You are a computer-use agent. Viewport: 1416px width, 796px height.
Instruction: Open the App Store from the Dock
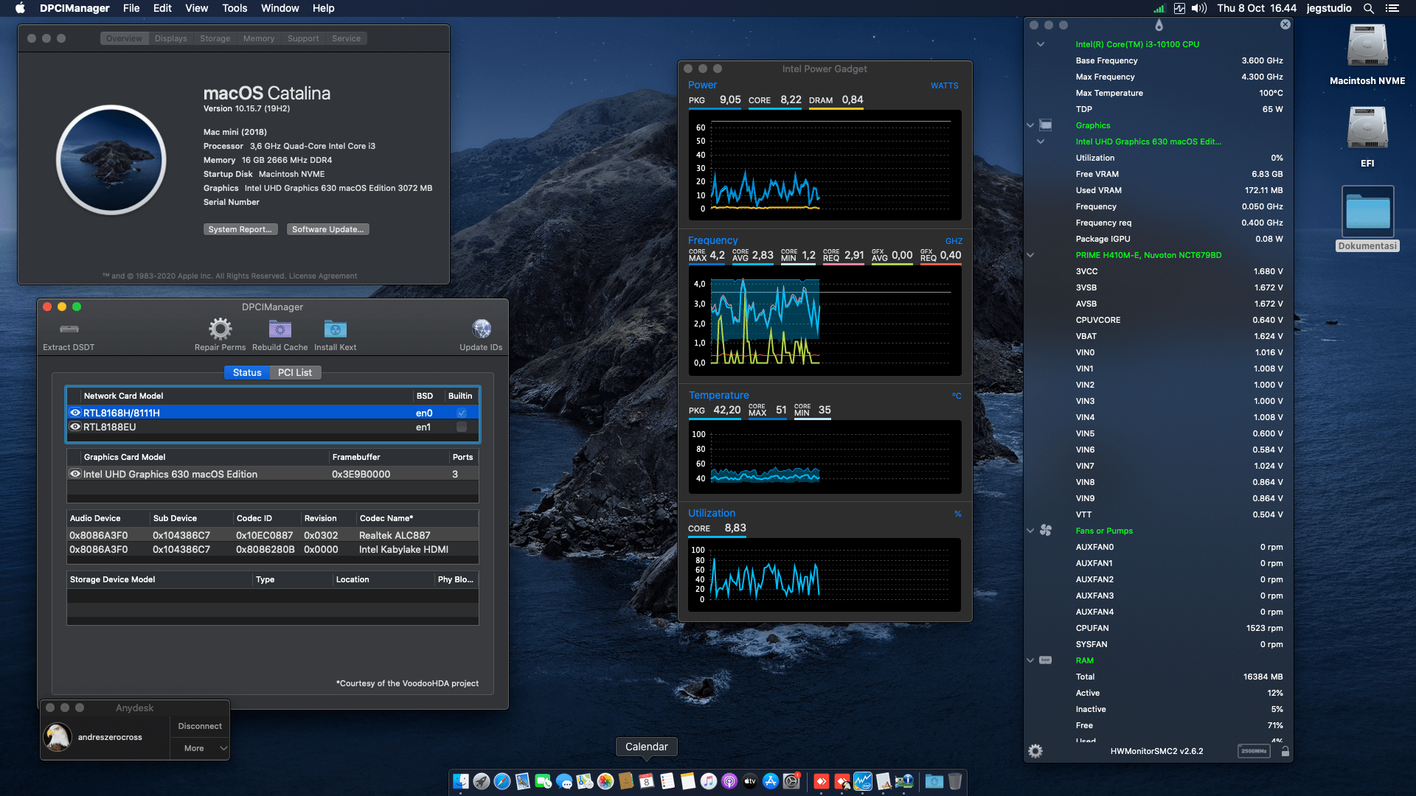click(x=770, y=781)
